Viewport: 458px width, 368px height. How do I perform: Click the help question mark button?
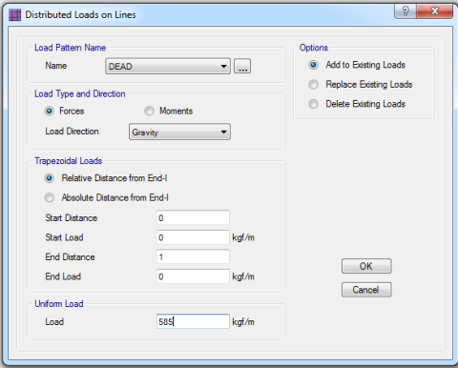406,11
